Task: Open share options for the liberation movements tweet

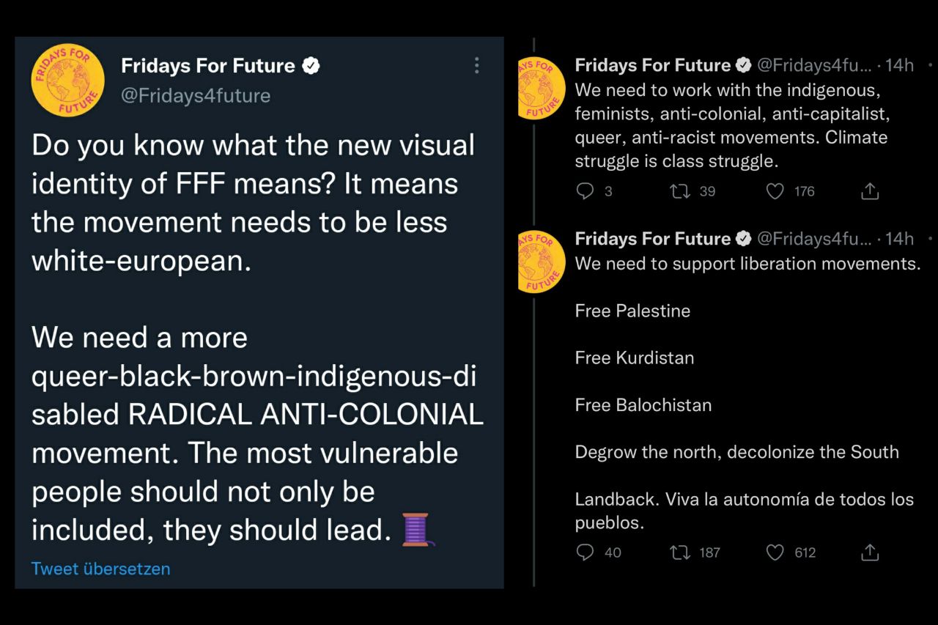Action: click(869, 552)
